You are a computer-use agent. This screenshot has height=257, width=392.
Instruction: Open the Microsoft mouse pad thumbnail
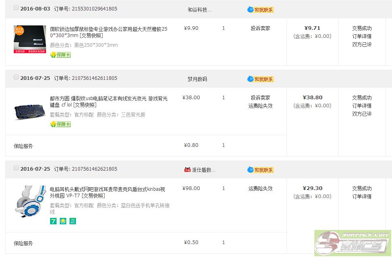coord(30,40)
